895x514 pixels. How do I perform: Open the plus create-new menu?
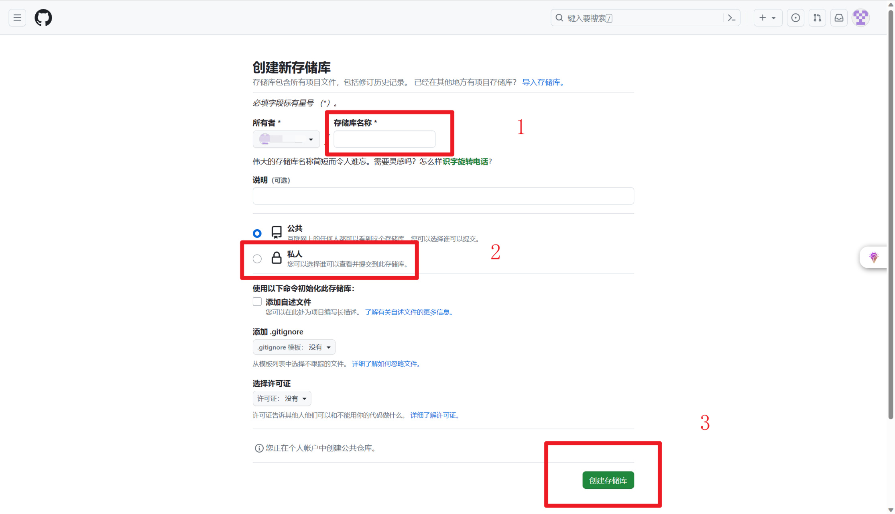(767, 18)
